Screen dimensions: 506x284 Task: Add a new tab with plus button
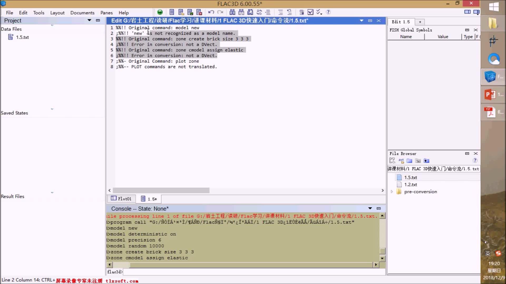tap(420, 22)
